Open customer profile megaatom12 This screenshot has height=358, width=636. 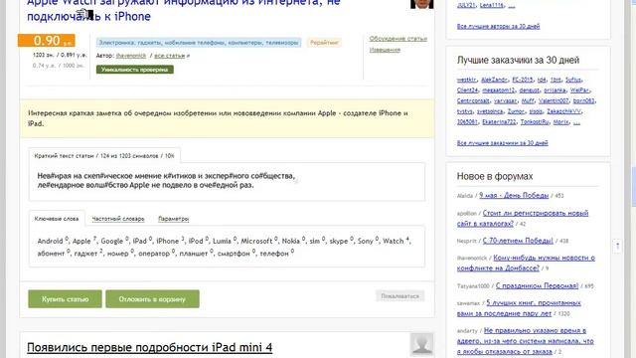498,90
